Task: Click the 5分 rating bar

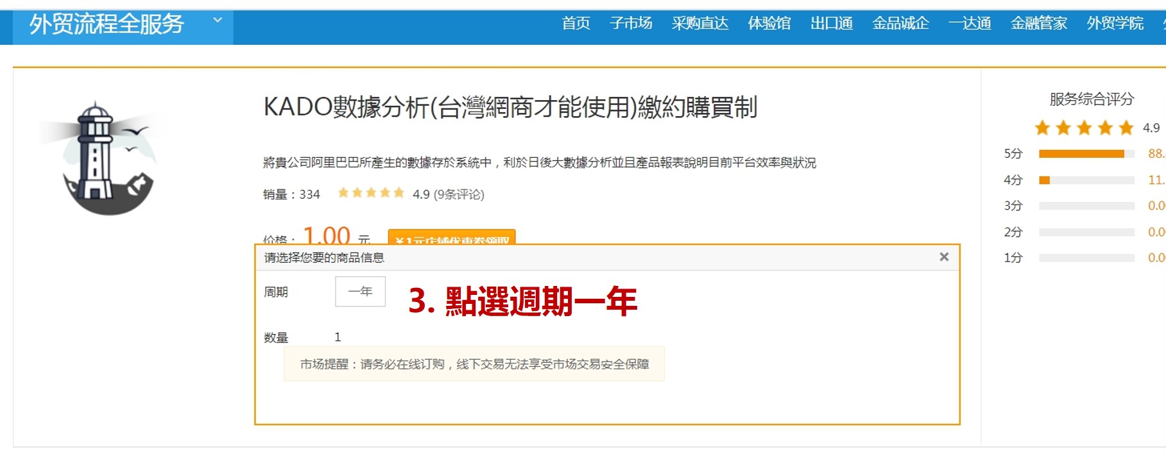Action: (x=1086, y=154)
